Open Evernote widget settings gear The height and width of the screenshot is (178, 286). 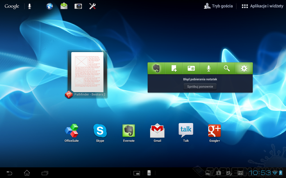pyautogui.click(x=244, y=68)
